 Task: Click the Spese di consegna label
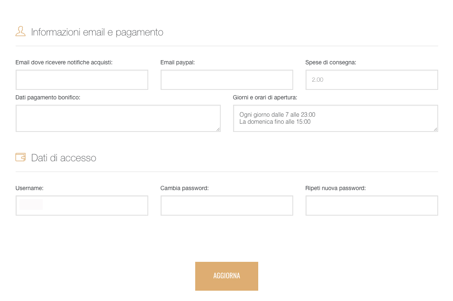tap(331, 62)
